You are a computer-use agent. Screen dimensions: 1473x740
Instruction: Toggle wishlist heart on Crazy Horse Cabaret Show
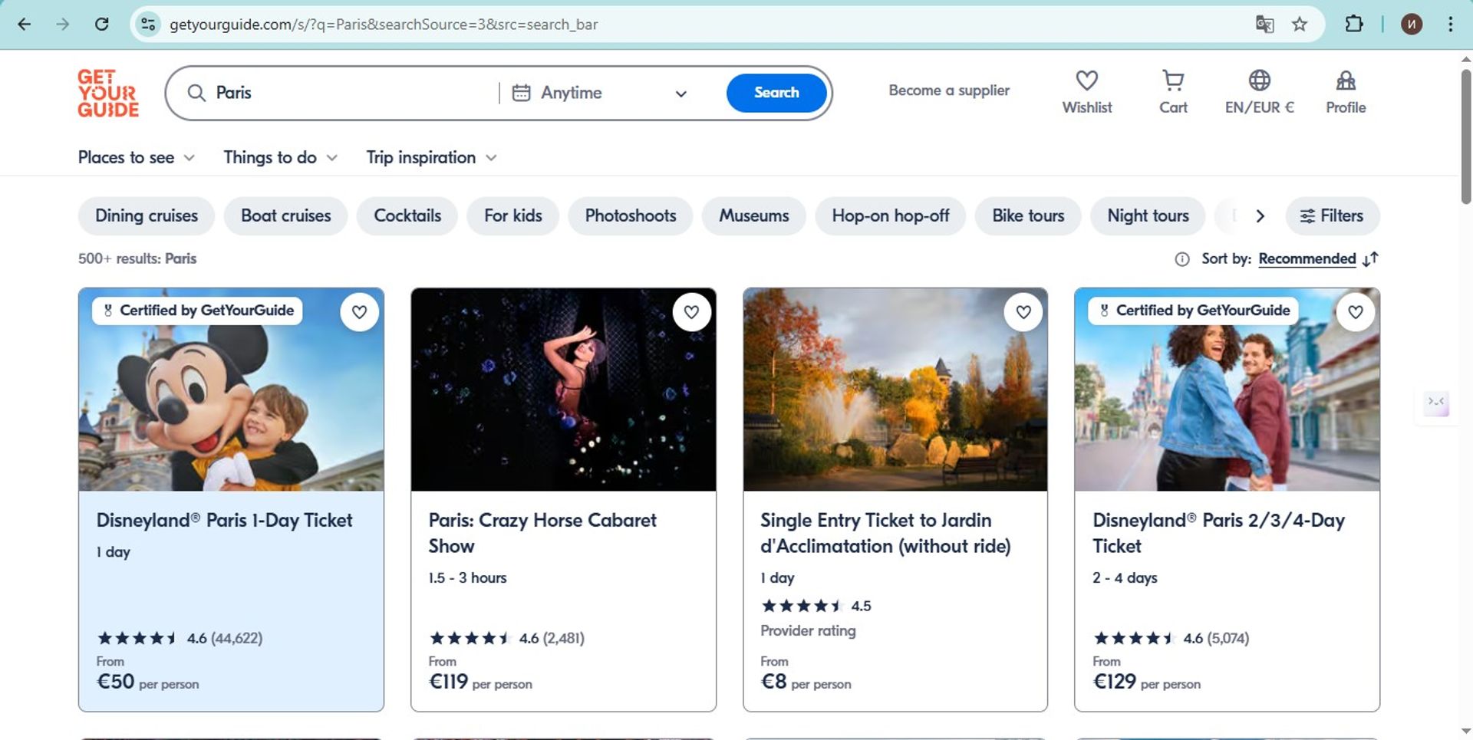(x=691, y=312)
